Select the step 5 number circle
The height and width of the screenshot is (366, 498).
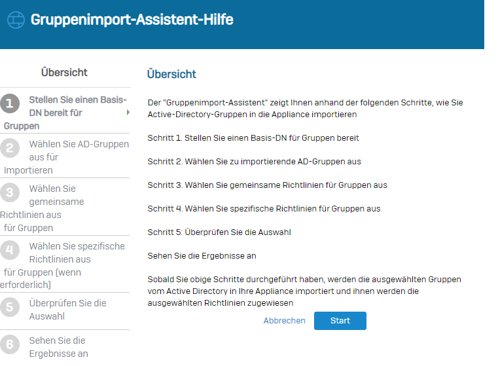[10, 307]
